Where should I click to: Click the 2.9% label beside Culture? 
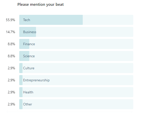tap(11, 68)
